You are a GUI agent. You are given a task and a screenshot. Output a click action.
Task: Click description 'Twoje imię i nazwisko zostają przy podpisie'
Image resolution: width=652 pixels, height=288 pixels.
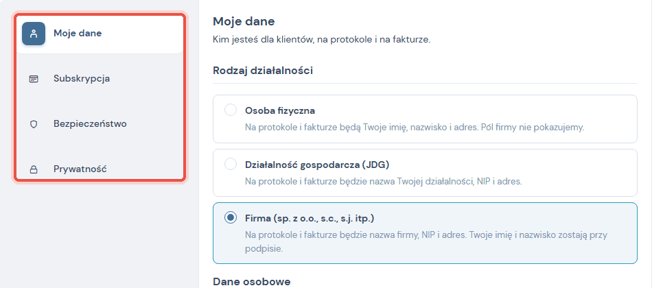(x=426, y=242)
